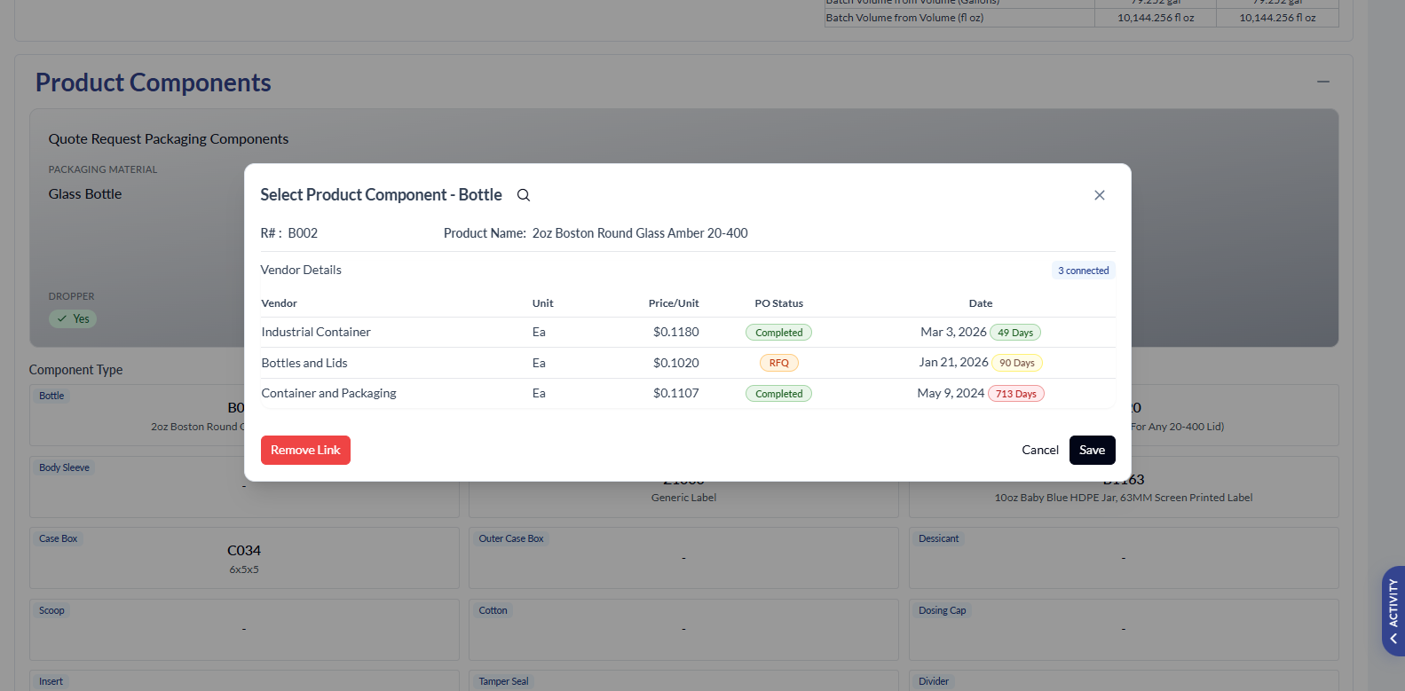Click the $0.1180 price cell
1405x691 pixels.
pyautogui.click(x=676, y=332)
